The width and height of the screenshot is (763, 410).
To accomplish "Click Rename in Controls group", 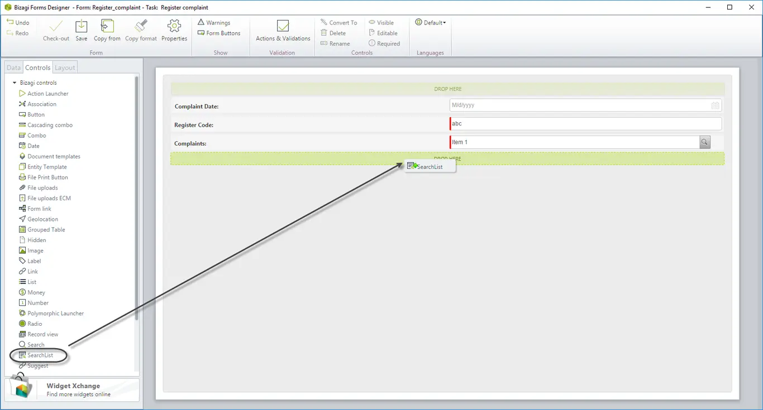I will [335, 44].
